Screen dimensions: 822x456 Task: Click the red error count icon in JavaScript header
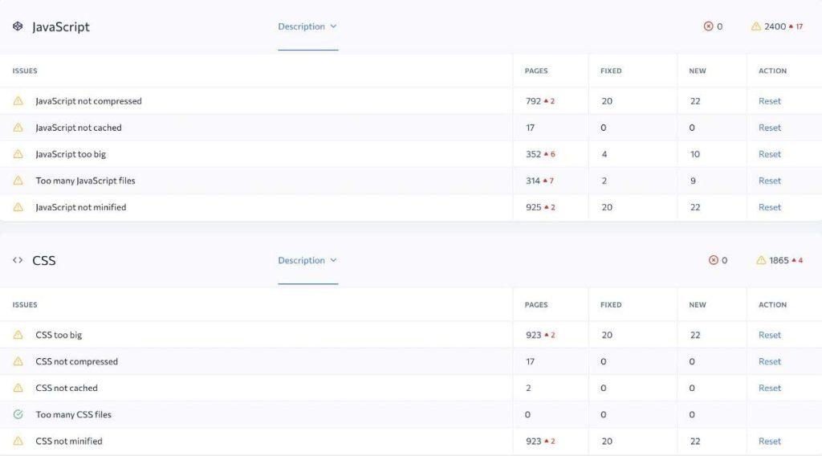pos(708,26)
